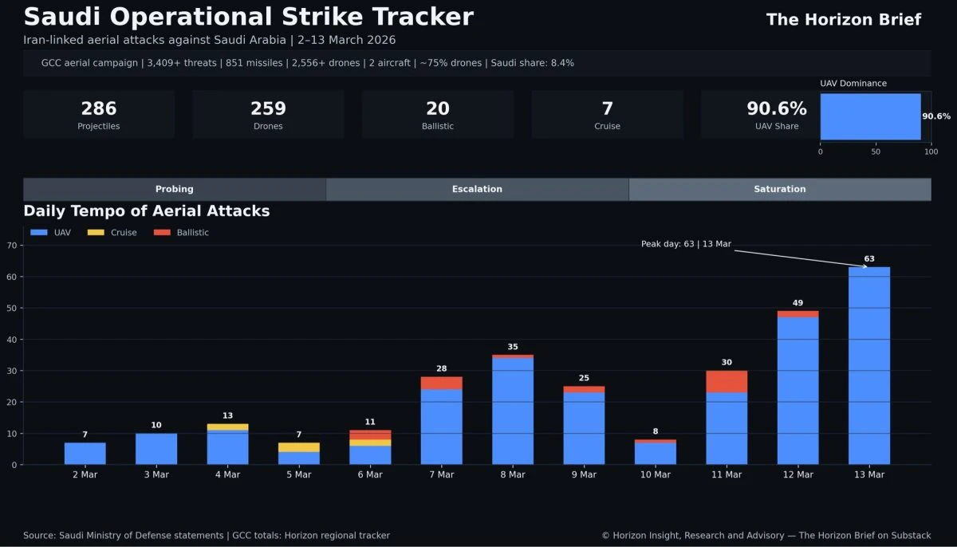Click the UAV Dominance horizontal bar
Viewport: 957px width, 547px height.
pos(870,116)
